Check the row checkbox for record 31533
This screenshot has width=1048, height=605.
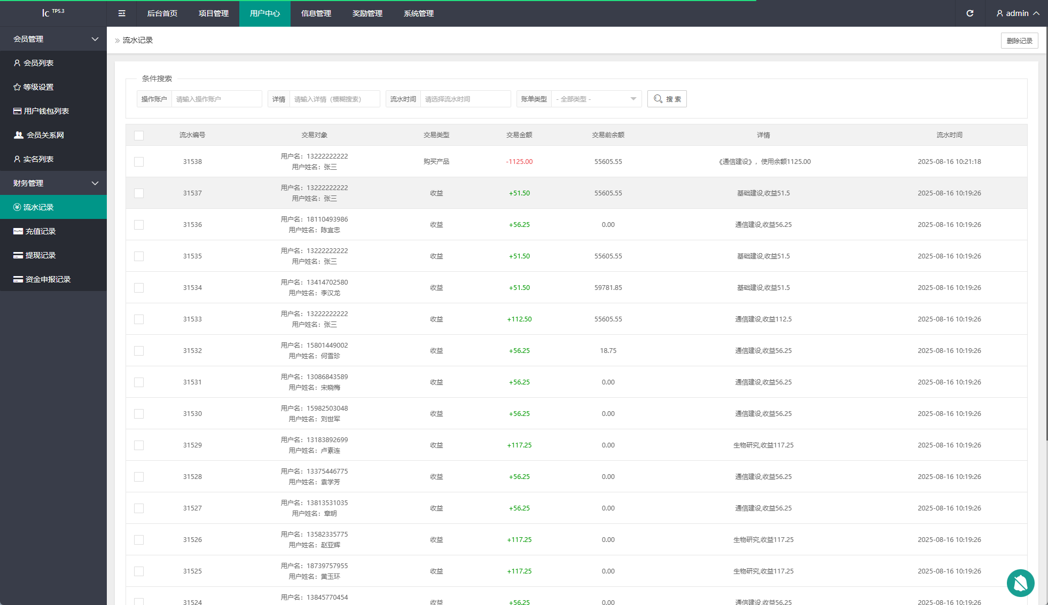pyautogui.click(x=139, y=319)
